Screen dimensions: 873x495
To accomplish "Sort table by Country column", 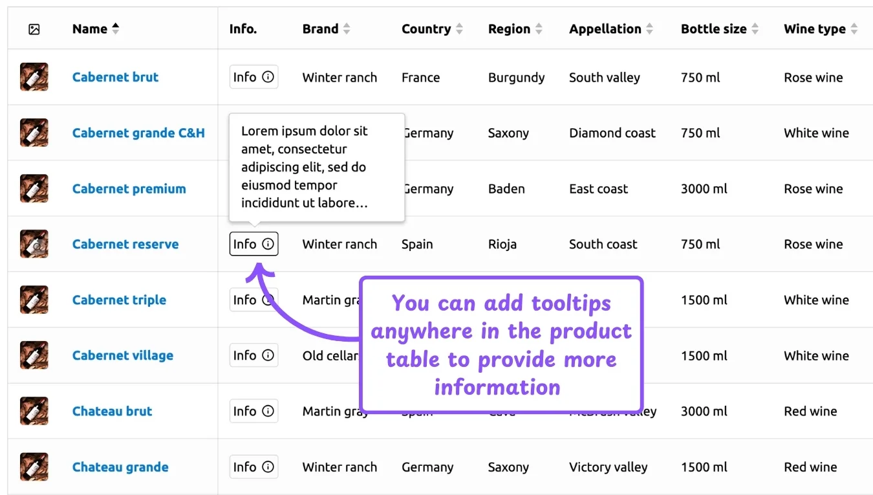I will coord(432,29).
